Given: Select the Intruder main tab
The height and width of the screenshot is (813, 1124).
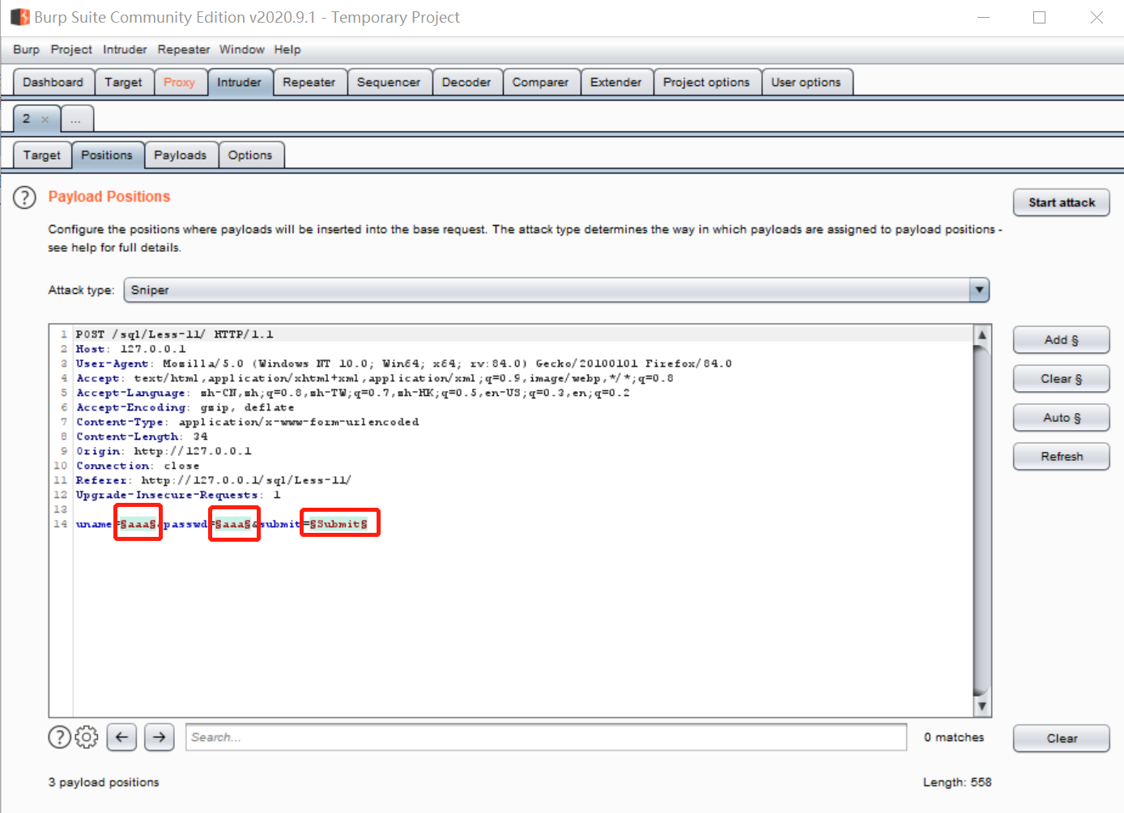Looking at the screenshot, I should tap(239, 82).
